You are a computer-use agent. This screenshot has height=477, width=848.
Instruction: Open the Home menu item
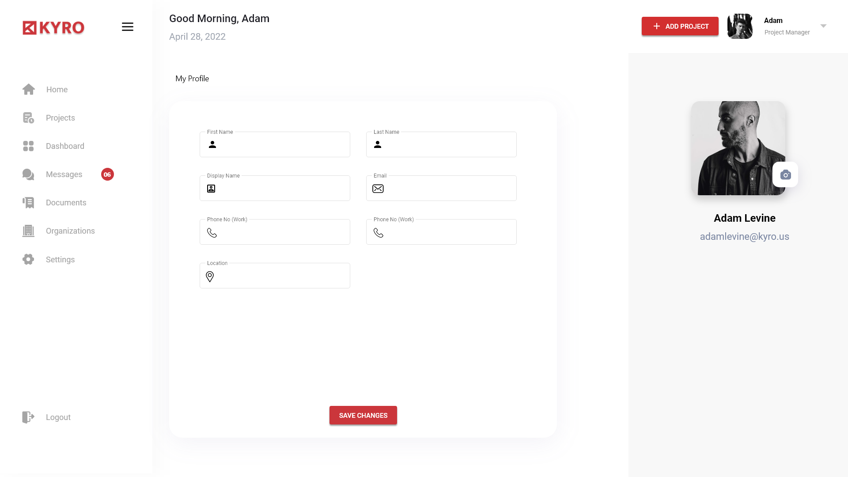pos(57,90)
